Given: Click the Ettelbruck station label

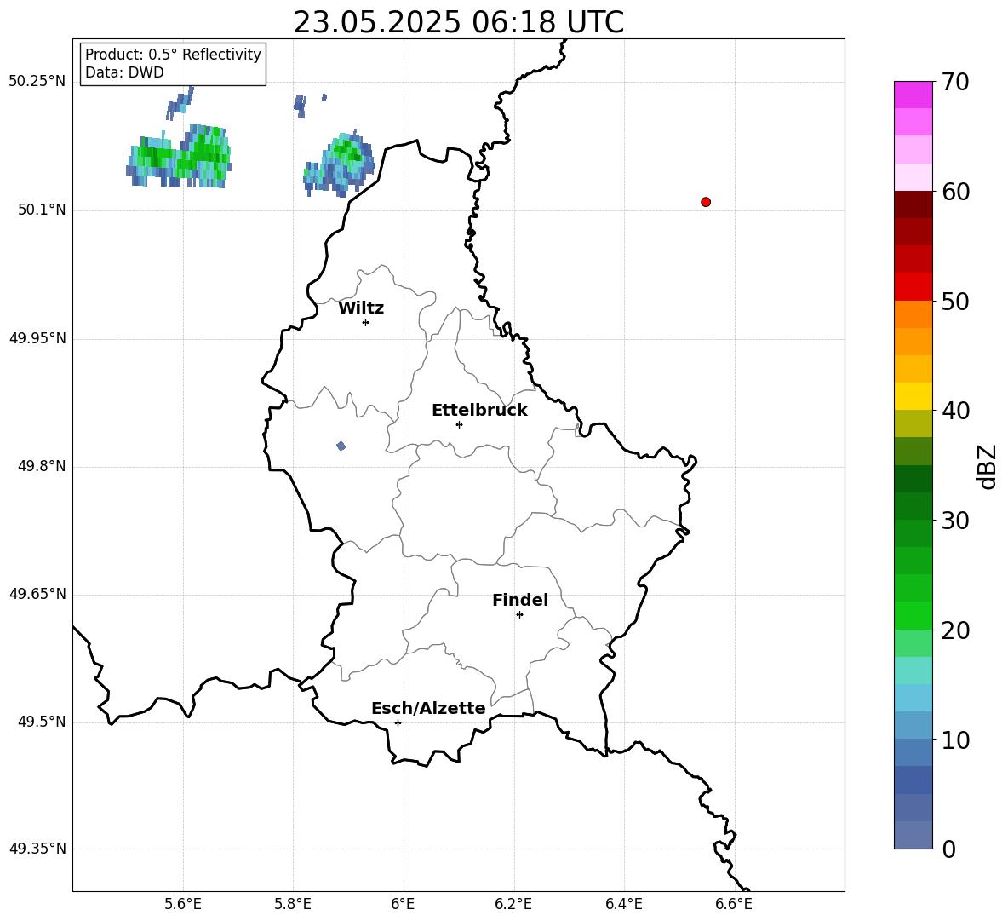Looking at the screenshot, I should (479, 411).
